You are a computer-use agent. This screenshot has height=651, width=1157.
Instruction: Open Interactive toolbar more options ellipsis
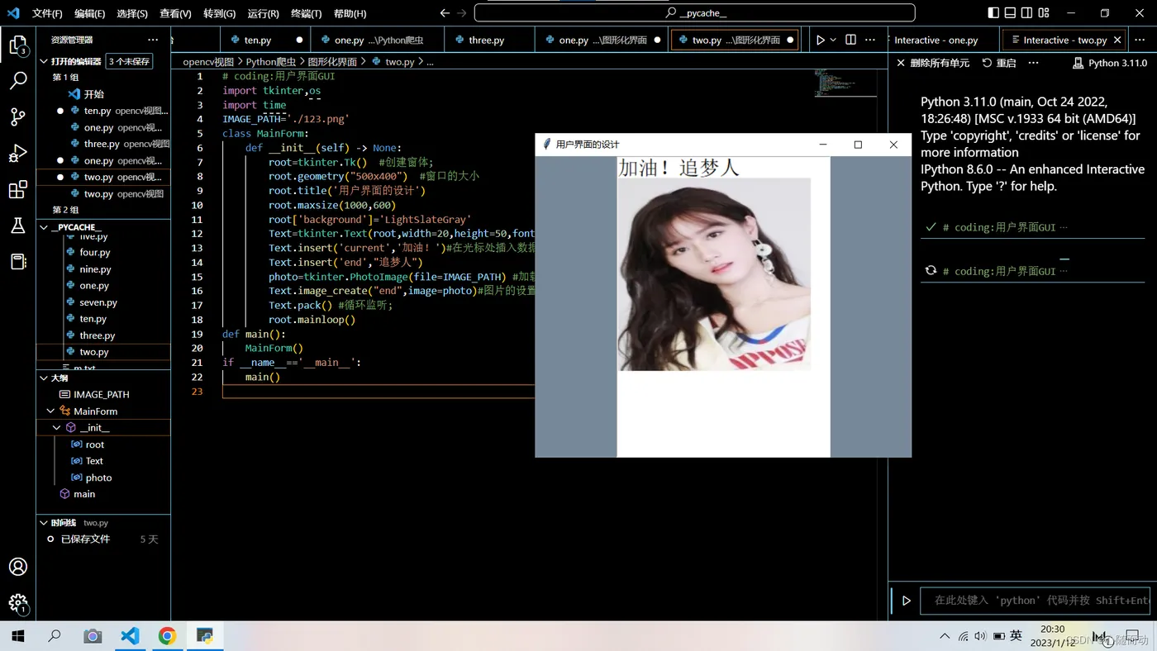click(1033, 63)
